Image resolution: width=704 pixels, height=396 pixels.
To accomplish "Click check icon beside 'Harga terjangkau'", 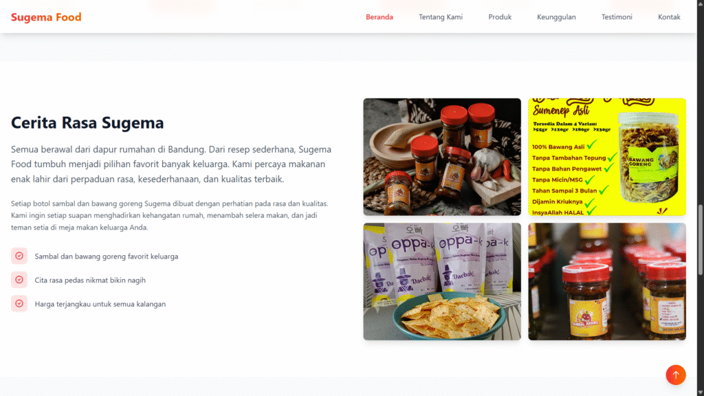I will 19,303.
